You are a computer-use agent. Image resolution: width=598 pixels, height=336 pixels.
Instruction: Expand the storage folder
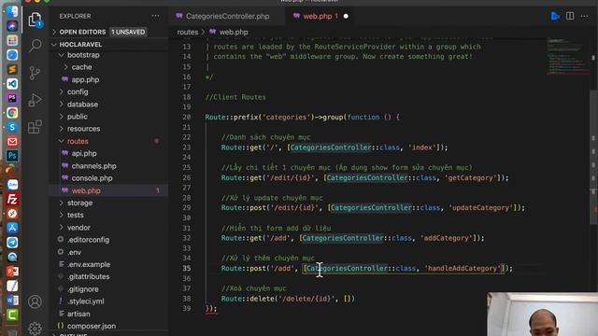click(x=79, y=203)
